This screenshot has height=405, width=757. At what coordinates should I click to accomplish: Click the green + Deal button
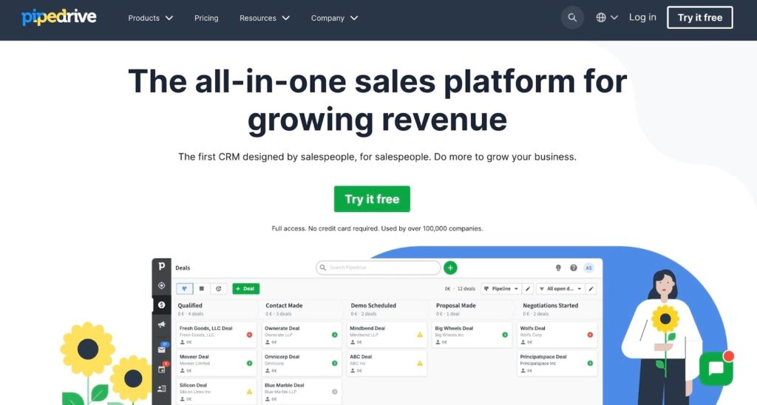tap(245, 289)
